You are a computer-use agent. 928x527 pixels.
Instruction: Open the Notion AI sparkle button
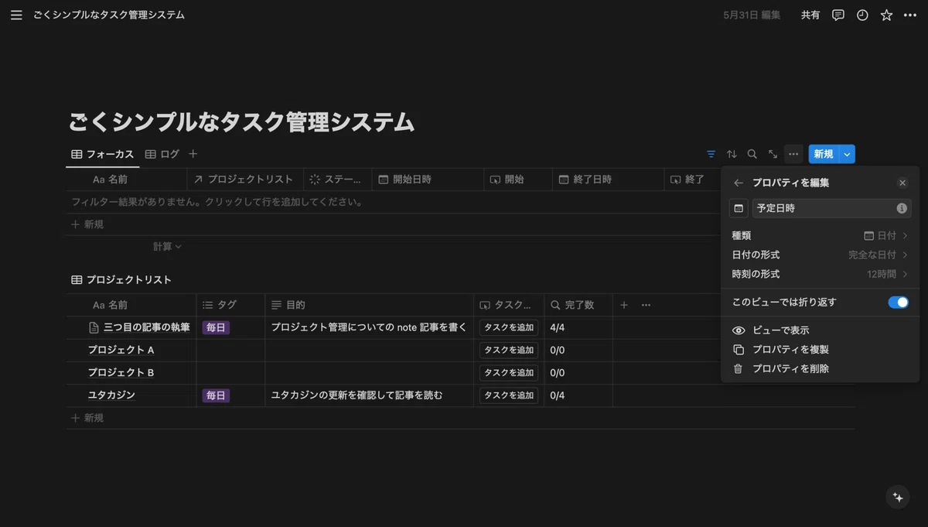point(898,498)
